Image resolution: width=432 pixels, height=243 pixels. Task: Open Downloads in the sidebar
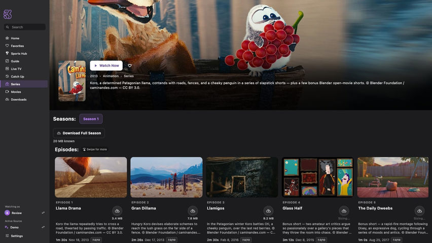(24, 99)
